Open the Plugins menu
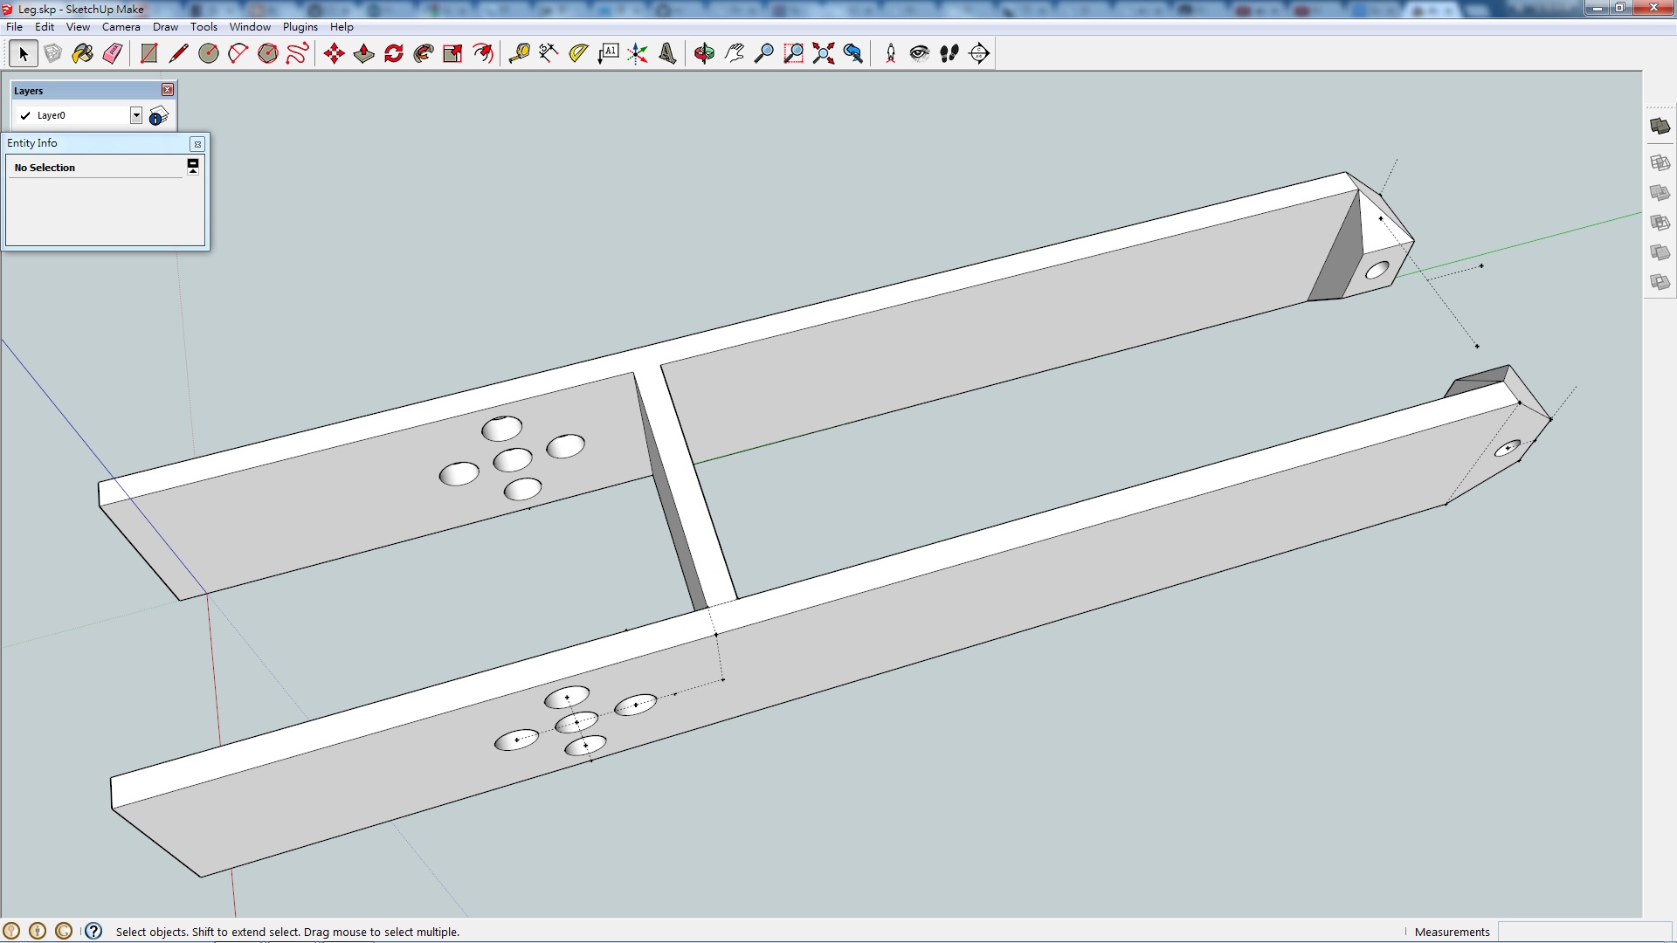This screenshot has width=1677, height=943. tap(300, 27)
